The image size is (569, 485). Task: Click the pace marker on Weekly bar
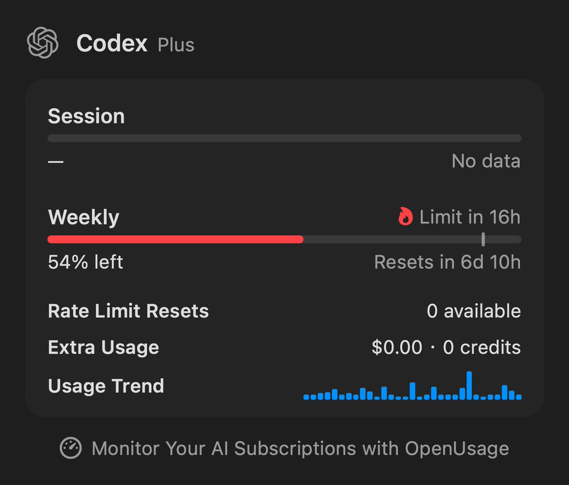pos(483,239)
